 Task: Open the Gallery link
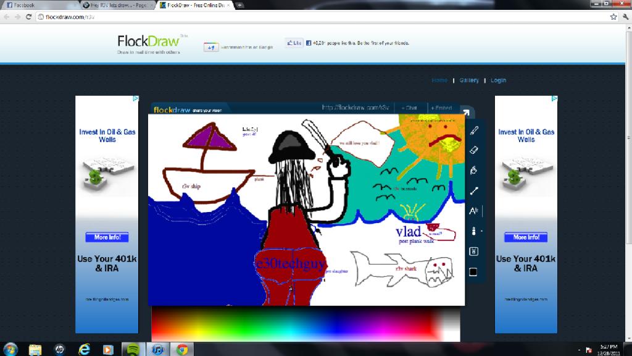coord(468,80)
